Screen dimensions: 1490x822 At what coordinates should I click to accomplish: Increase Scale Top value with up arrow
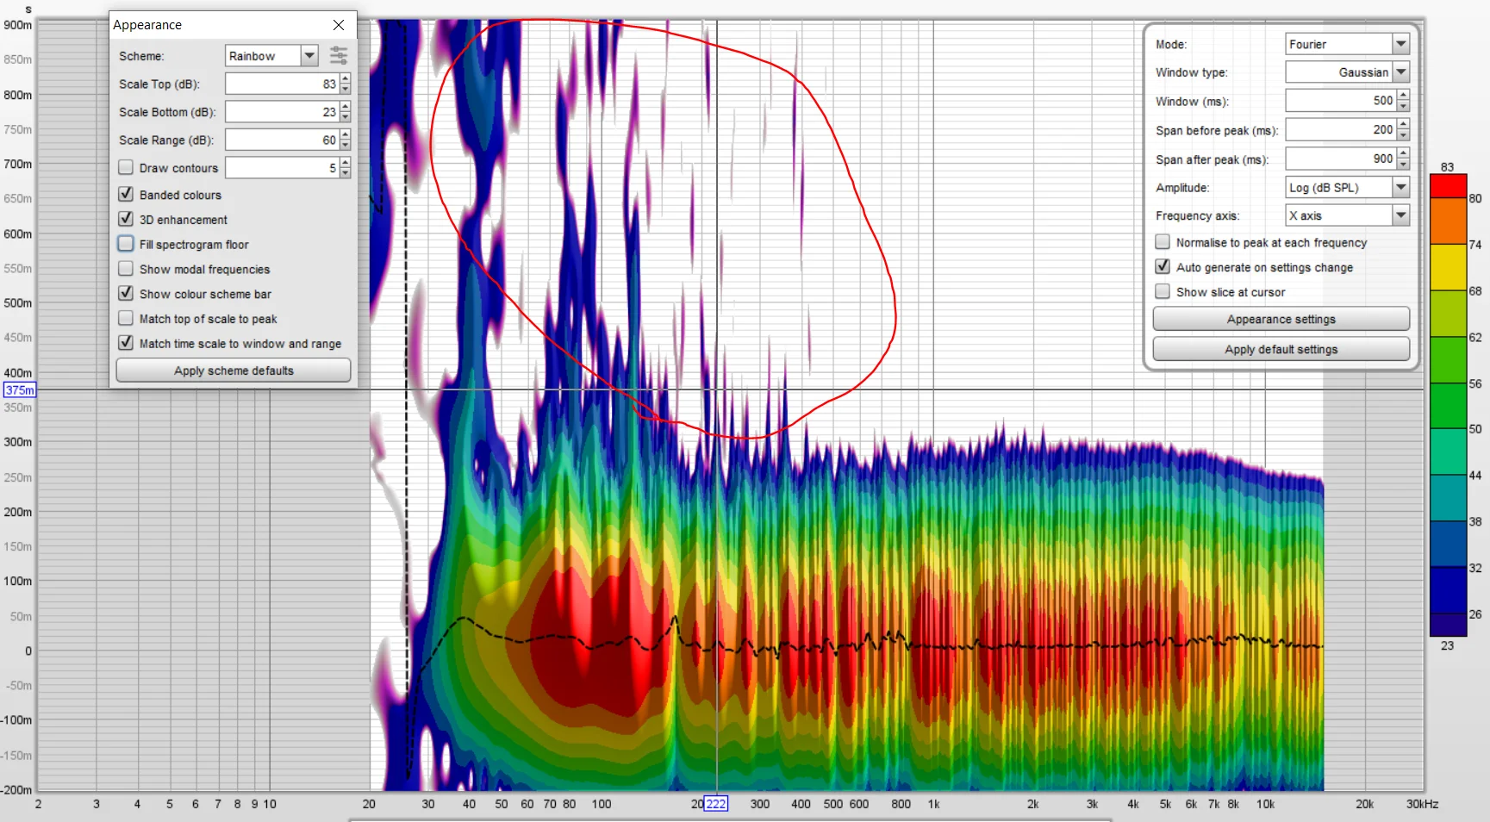tap(346, 79)
